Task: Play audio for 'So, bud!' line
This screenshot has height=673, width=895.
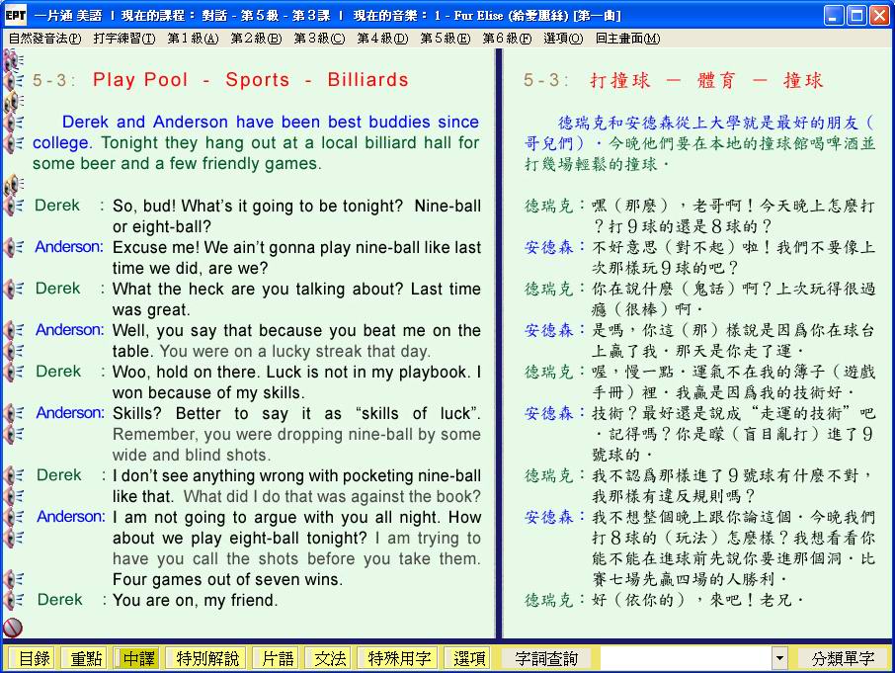Action: (13, 206)
